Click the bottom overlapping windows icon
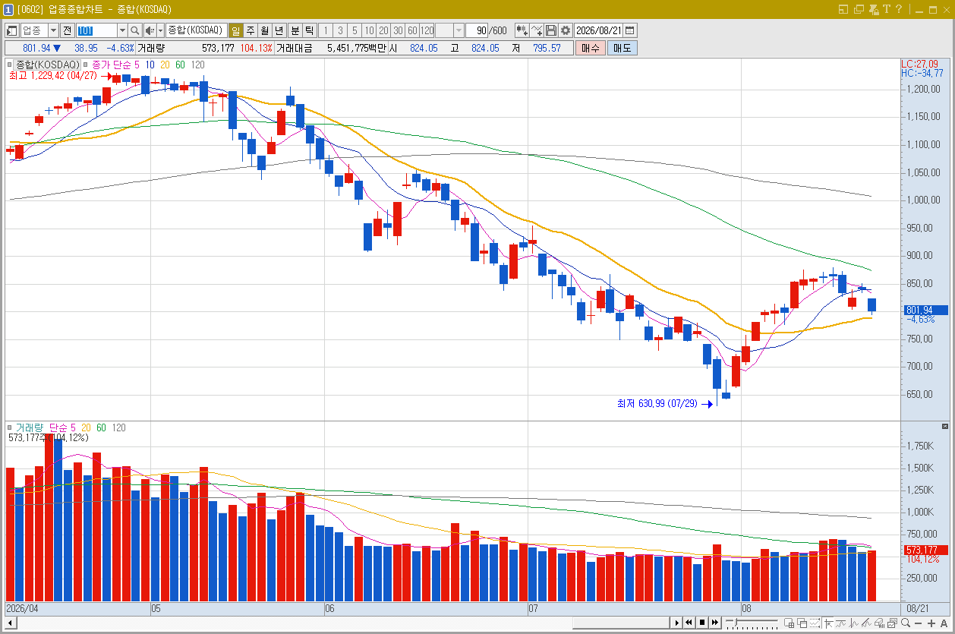The height and width of the screenshot is (634, 955). (802, 623)
